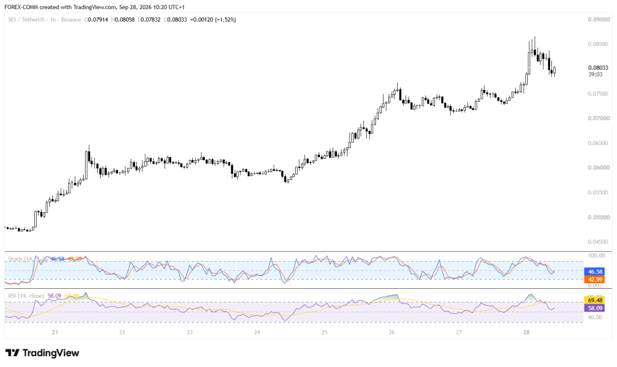This screenshot has height=367, width=617.
Task: Click the purple 58.09 RSI axis tag
Action: [x=595, y=308]
